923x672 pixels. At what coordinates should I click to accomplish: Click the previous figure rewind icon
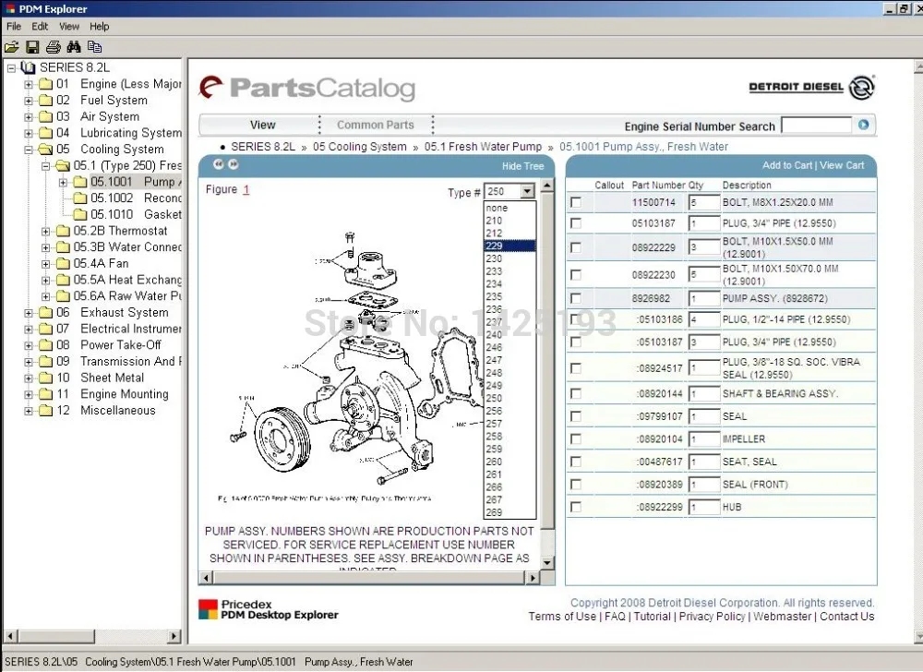[219, 164]
